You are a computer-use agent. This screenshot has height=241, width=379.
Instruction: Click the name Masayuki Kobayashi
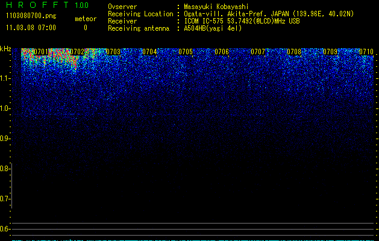tap(216, 7)
